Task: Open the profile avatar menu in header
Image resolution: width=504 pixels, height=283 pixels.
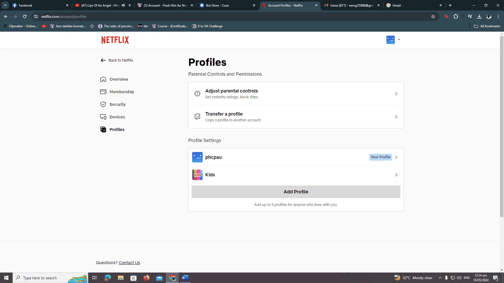Action: [x=393, y=40]
